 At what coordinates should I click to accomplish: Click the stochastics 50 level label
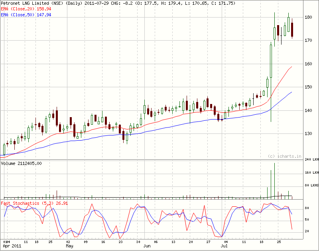[x=307, y=220]
